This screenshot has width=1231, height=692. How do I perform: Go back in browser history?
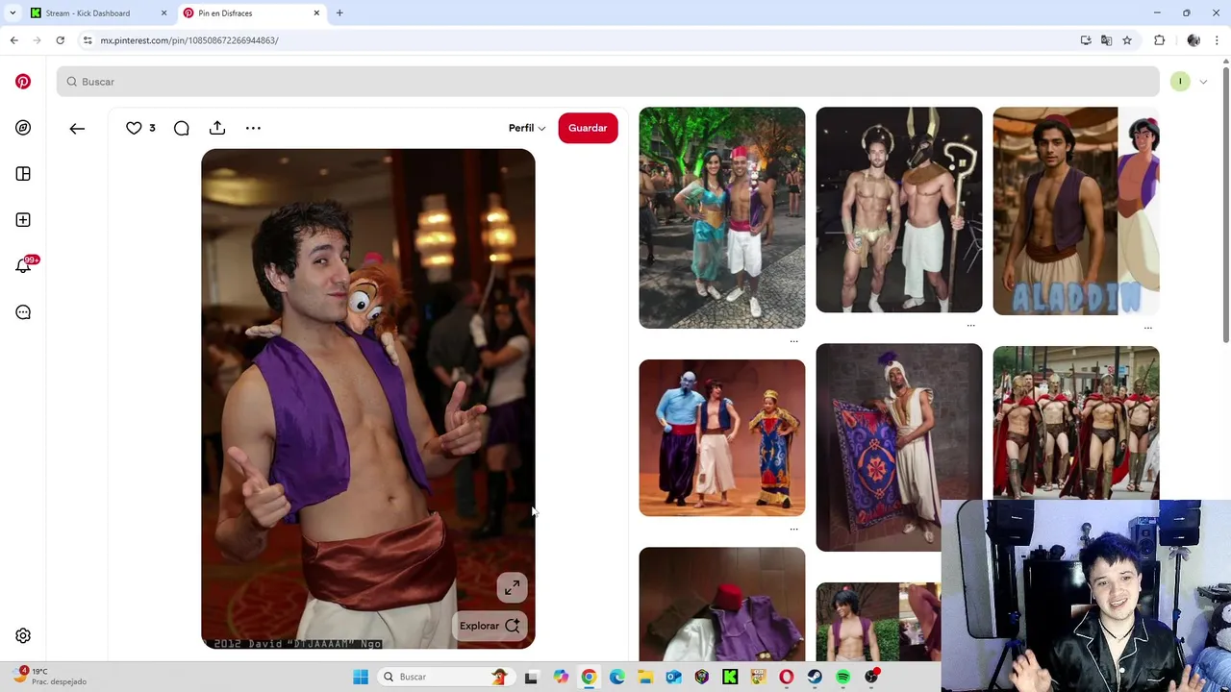[x=14, y=40]
